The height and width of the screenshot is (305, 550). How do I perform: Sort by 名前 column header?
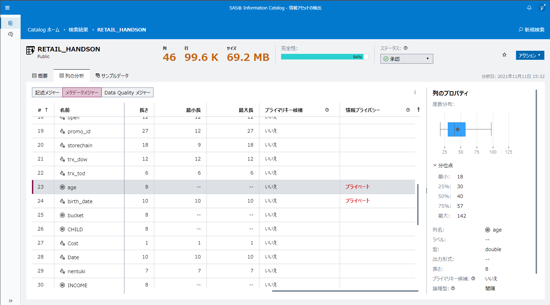[x=65, y=110]
